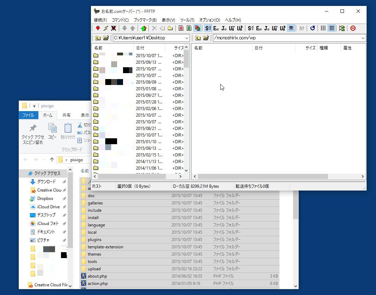Select the about.php file in Explorer
This screenshot has height=295, width=376.
coord(179,276)
